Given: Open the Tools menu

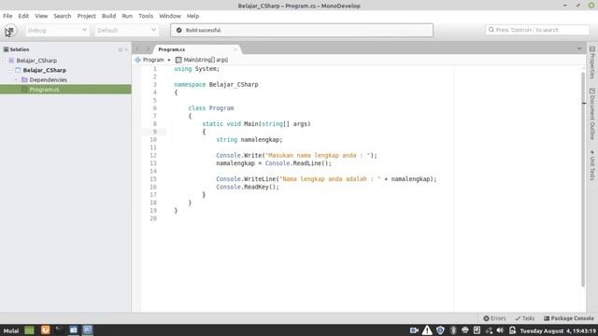Looking at the screenshot, I should click(146, 16).
